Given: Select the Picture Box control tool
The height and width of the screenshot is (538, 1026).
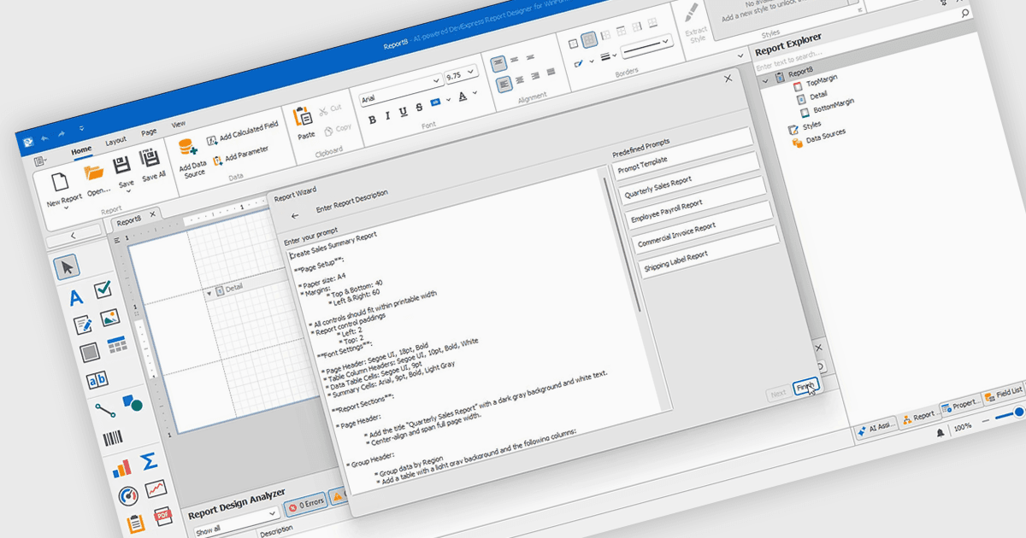Looking at the screenshot, I should 110,318.
